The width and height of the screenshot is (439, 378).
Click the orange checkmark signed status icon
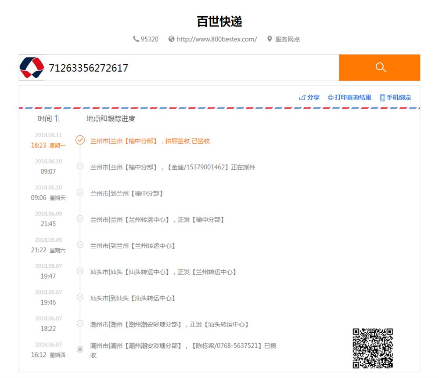tap(80, 140)
